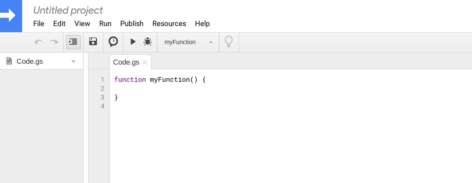472x183 pixels.
Task: Expand the Code.gs file options arrow
Action: pyautogui.click(x=73, y=62)
